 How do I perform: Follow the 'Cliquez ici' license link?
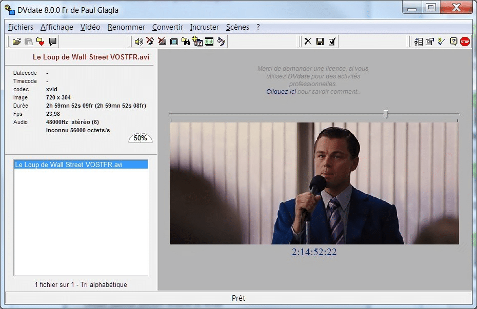tap(281, 91)
